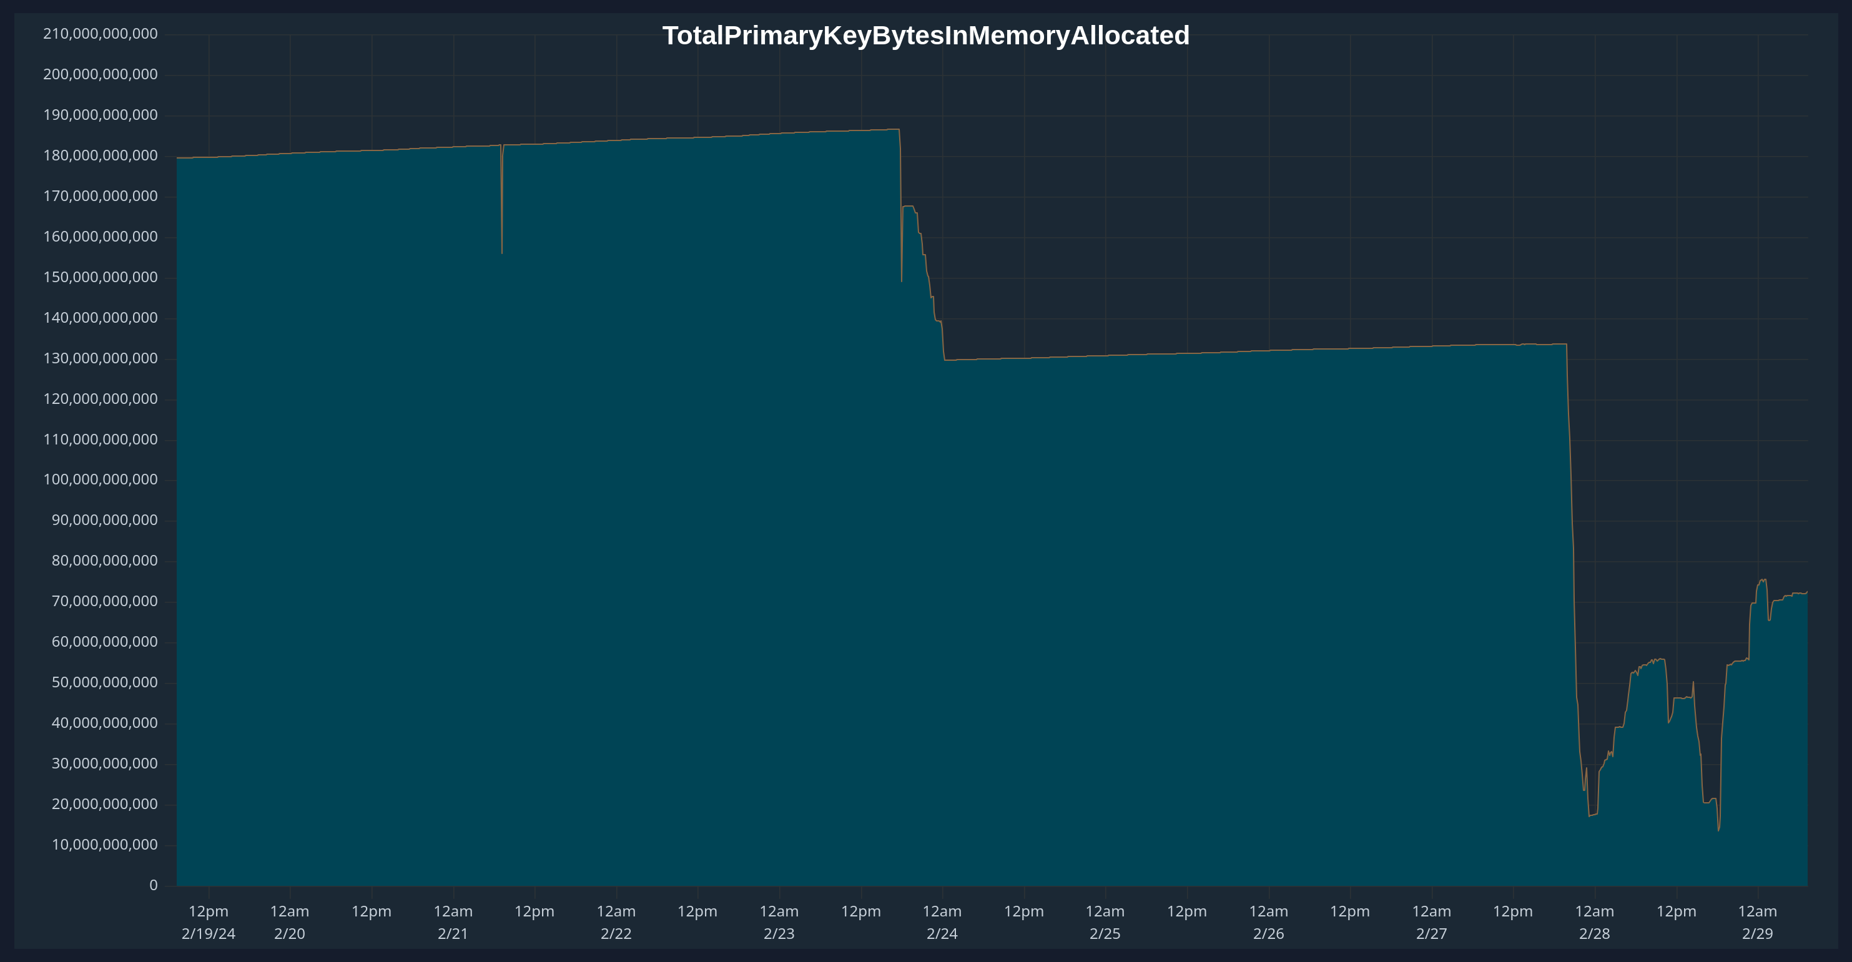Select the 180,000,000,000 y-axis value
Image resolution: width=1852 pixels, height=962 pixels.
coord(100,155)
